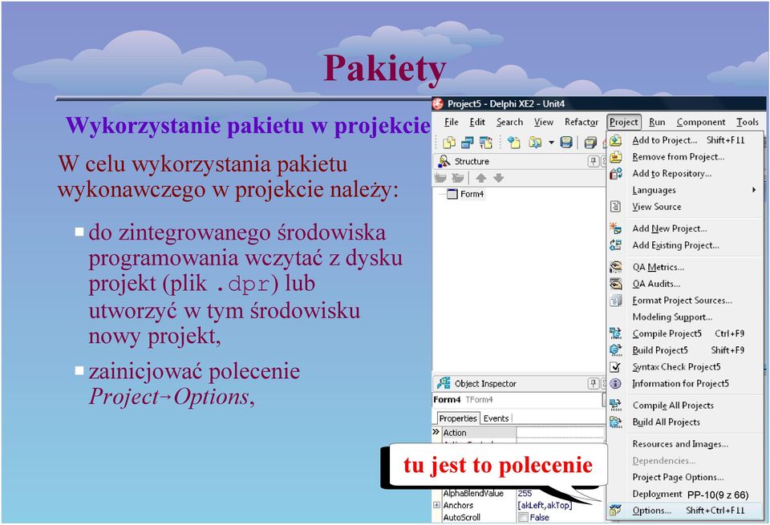Click the Move Down arrow in Structure
This screenshot has width=770, height=525.
498,178
